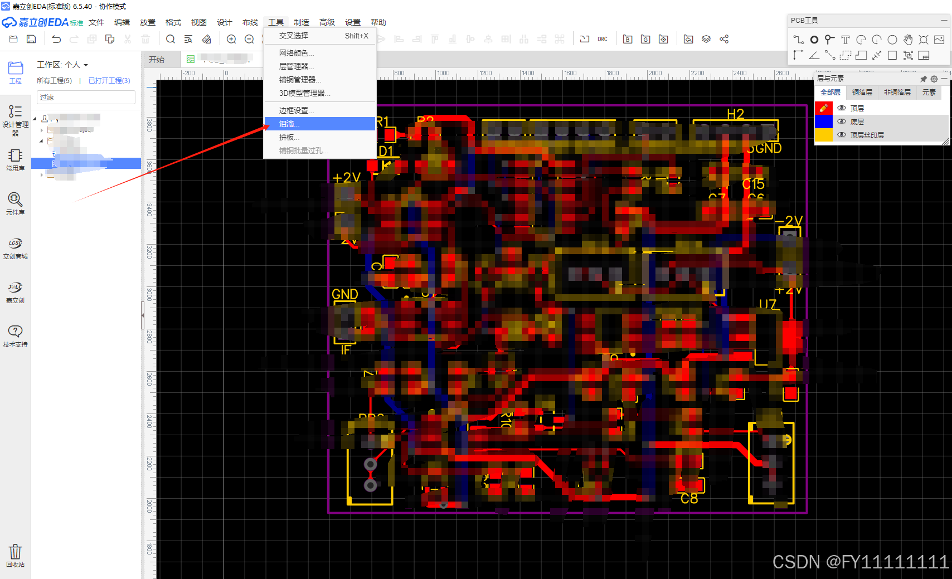This screenshot has width=952, height=579.
Task: Open the 制造 menu in menu bar
Action: click(302, 22)
